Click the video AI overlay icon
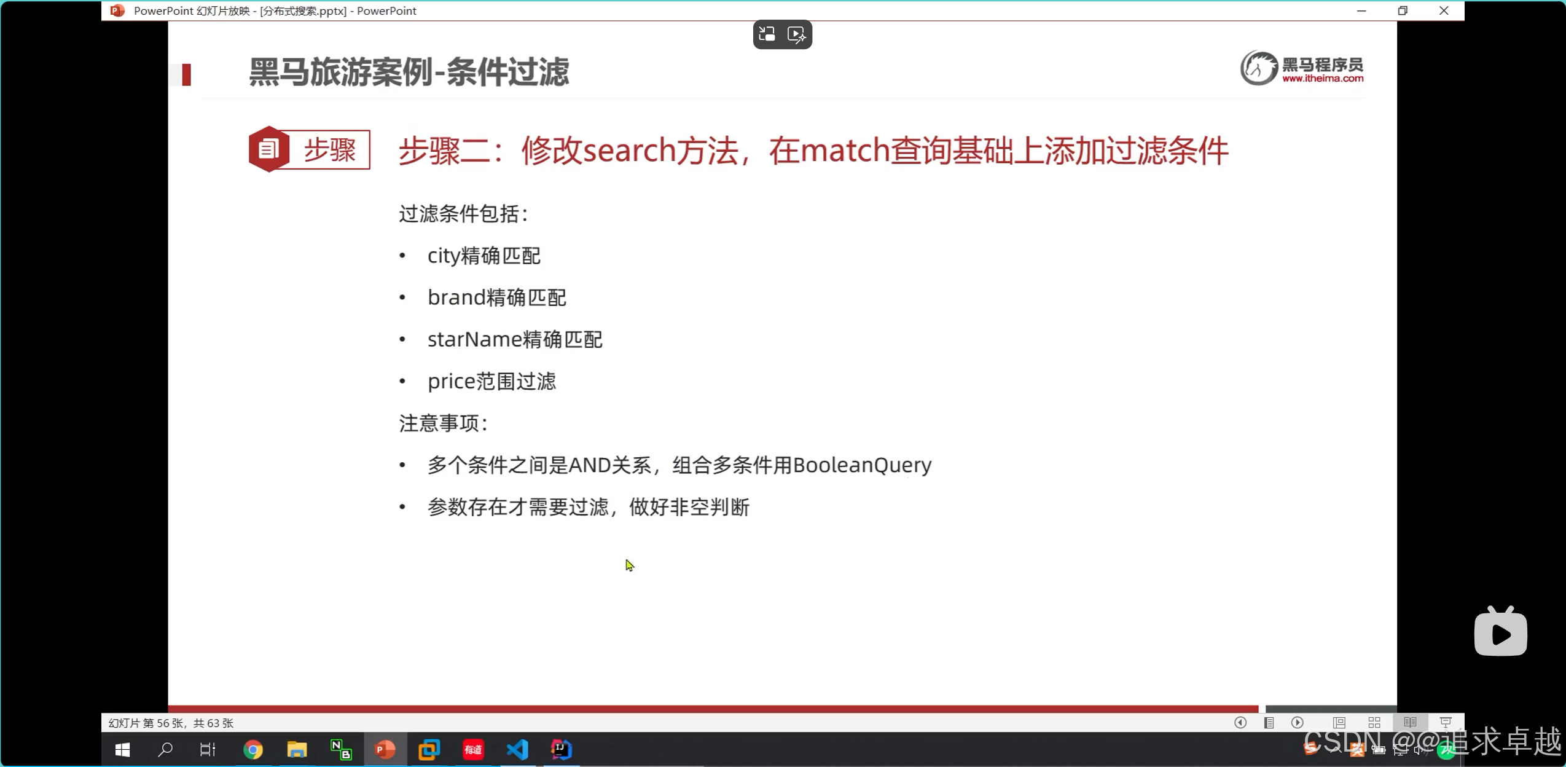Viewport: 1566px width, 767px height. [x=796, y=34]
